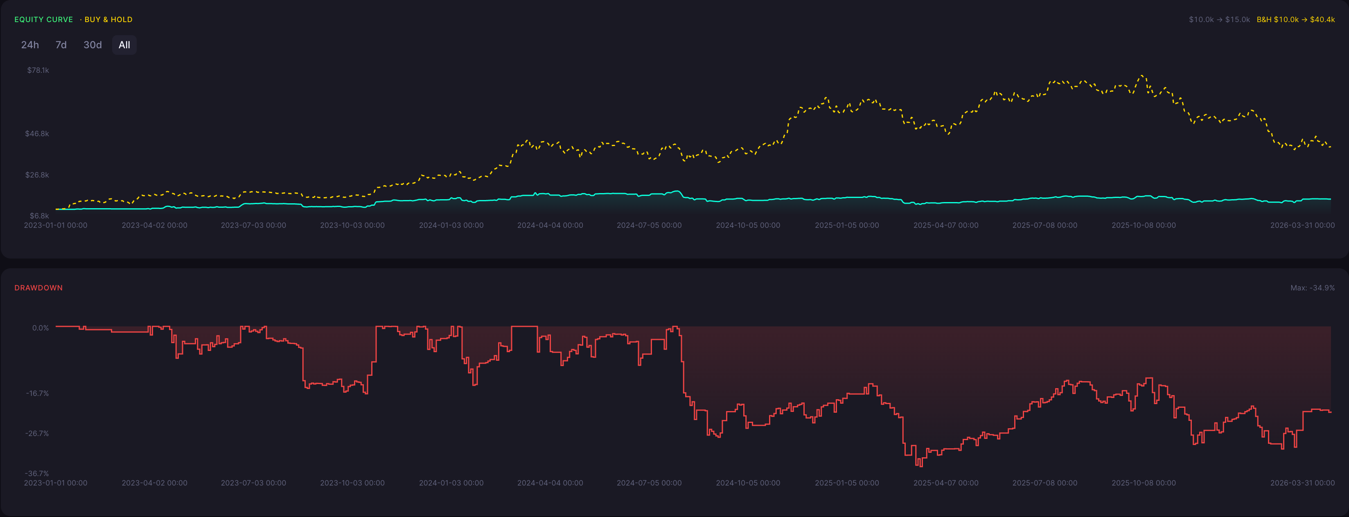Click the Max: -34.9% drawdown value
This screenshot has height=517, width=1349.
(x=1312, y=288)
